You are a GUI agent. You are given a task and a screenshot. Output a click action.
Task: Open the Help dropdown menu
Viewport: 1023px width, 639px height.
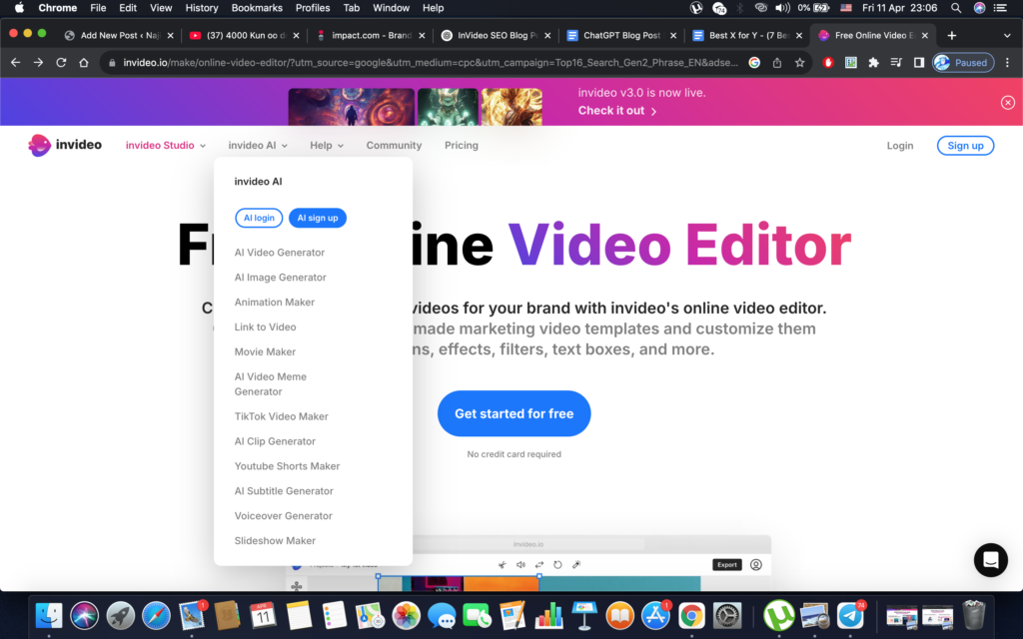point(326,145)
